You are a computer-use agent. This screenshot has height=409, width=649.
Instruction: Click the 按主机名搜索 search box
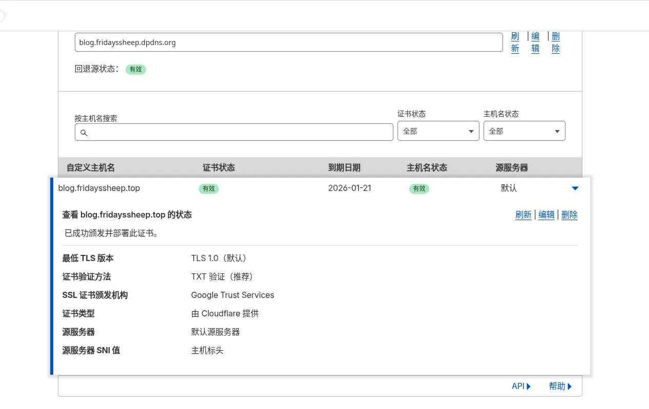(x=234, y=132)
